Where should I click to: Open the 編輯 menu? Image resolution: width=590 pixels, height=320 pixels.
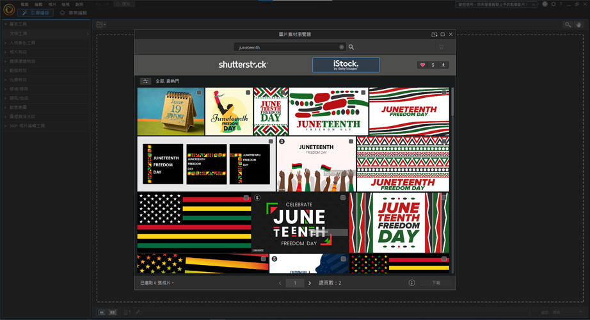tap(38, 4)
